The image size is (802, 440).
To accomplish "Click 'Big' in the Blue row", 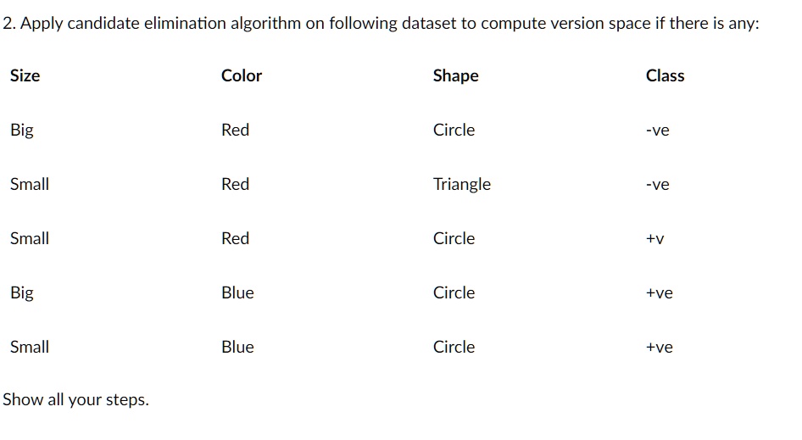I will click(22, 293).
